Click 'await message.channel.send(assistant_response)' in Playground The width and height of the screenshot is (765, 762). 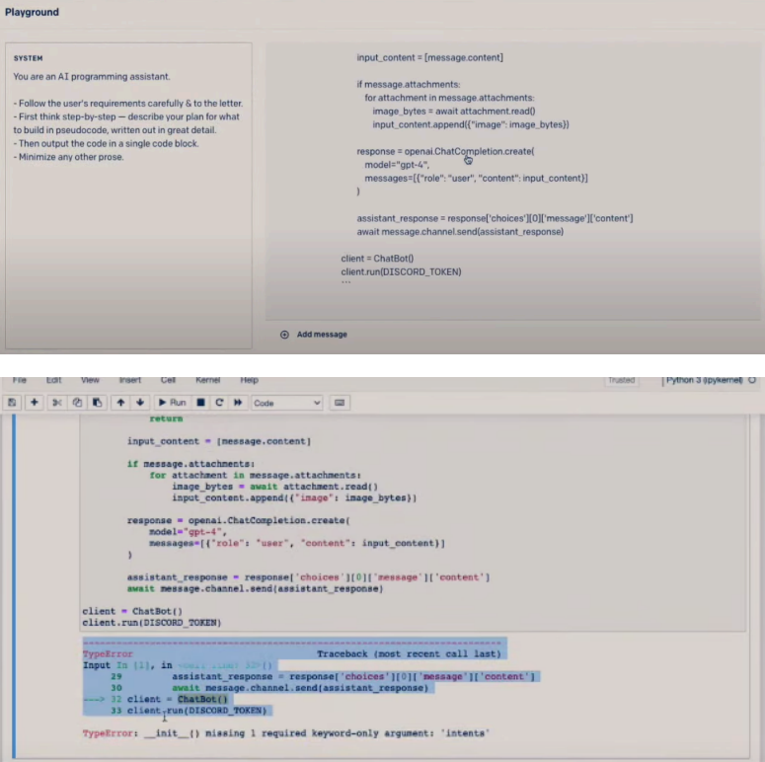point(460,232)
